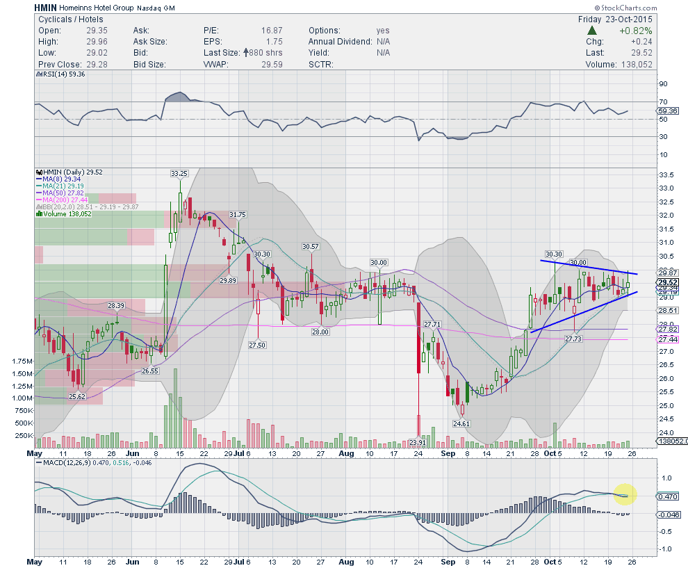Click the 28.00 price label

pos(320,332)
